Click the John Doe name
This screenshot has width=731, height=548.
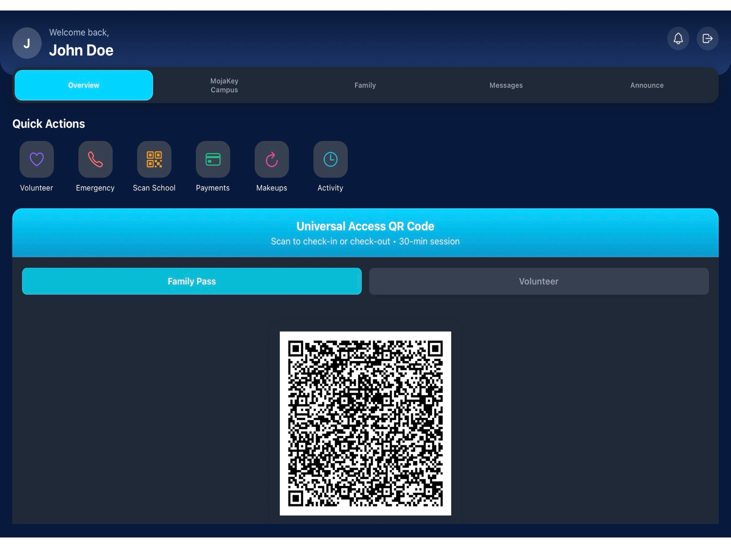pos(81,50)
